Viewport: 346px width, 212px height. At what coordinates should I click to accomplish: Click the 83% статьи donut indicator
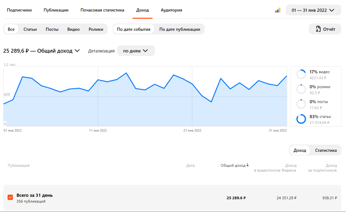pos(301,119)
